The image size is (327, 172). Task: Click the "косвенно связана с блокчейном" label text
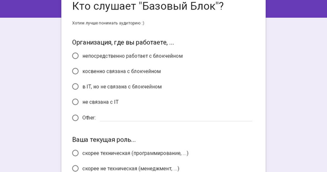tap(122, 71)
